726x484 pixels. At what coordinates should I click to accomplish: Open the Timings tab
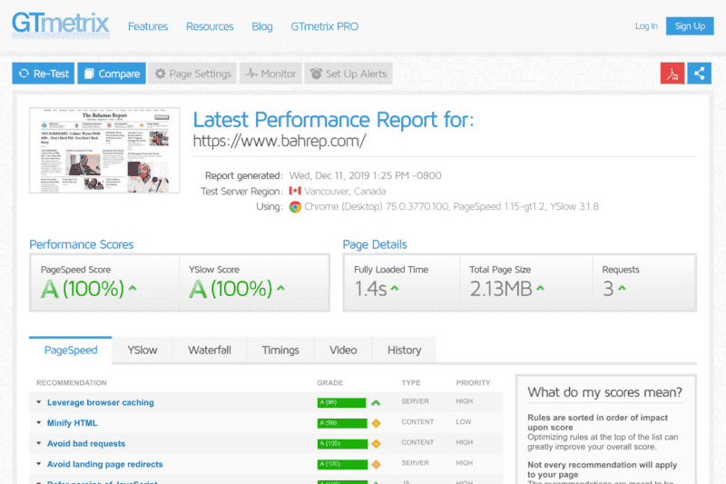[280, 351]
